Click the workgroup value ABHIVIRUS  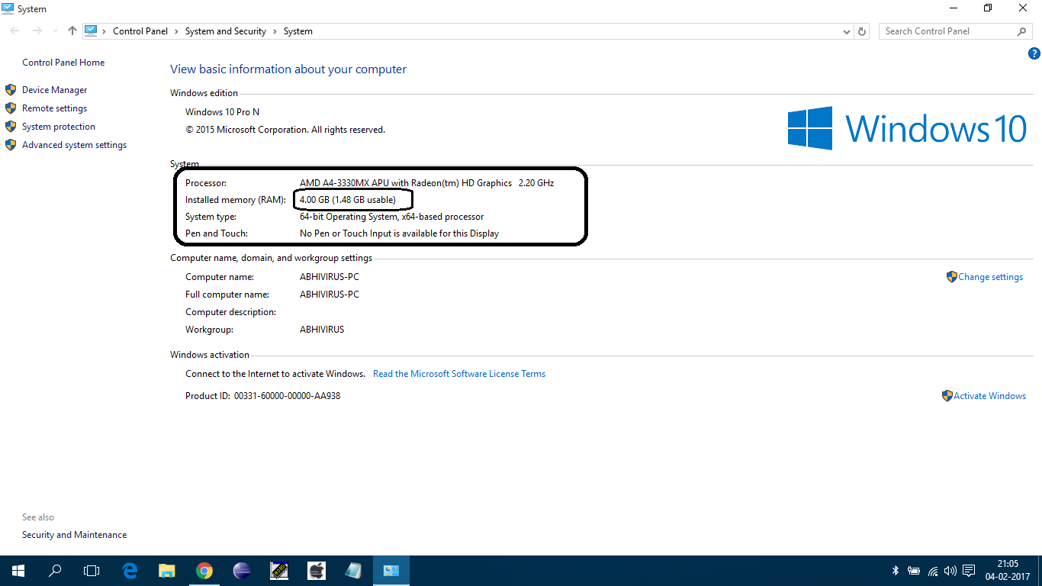(322, 330)
